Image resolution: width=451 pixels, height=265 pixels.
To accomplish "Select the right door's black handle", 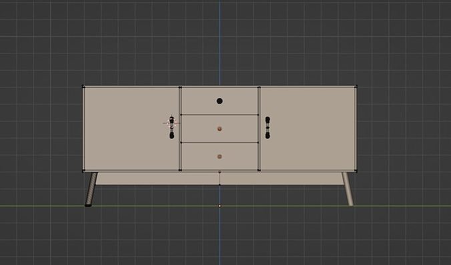I will (268, 127).
